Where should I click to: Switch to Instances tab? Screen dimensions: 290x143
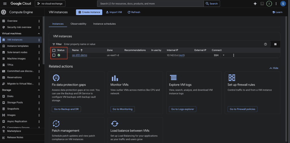(x=58, y=24)
